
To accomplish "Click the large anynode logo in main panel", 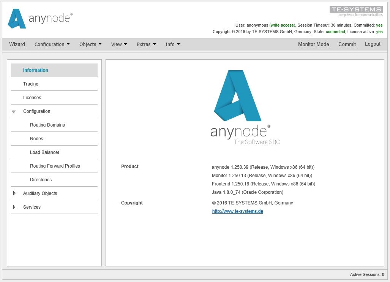I will (241, 106).
